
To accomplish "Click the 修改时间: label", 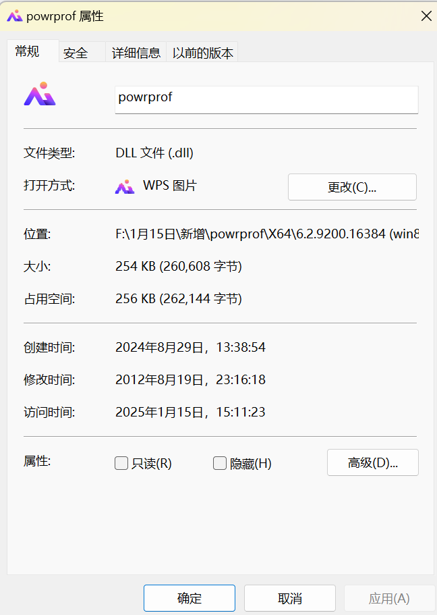I will [49, 379].
